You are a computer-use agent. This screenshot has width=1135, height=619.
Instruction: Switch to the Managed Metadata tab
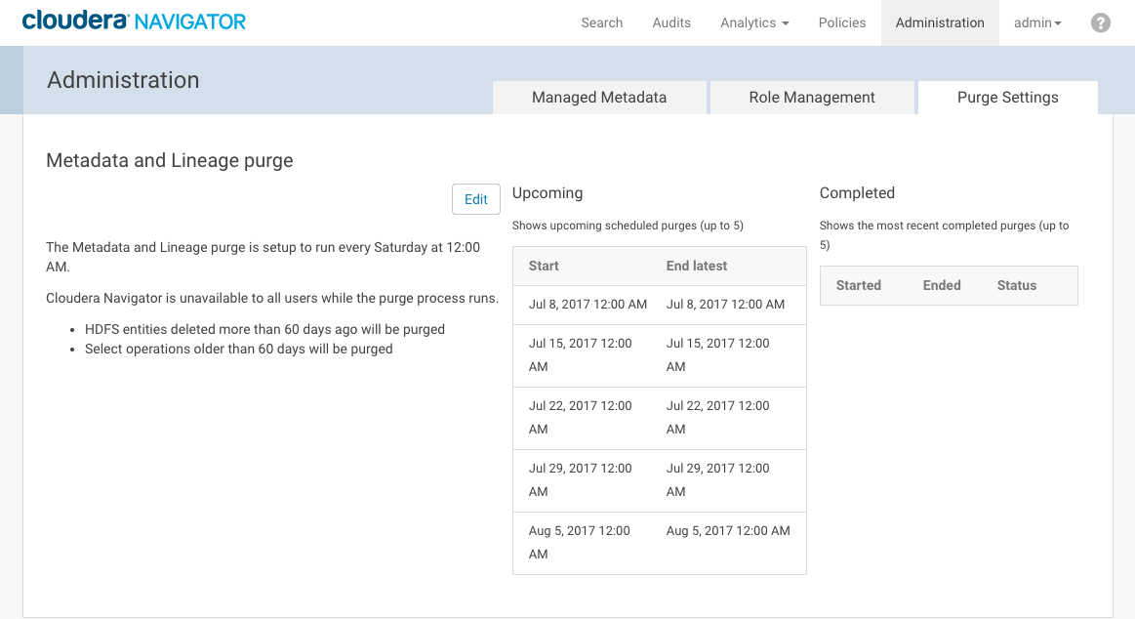coord(598,98)
